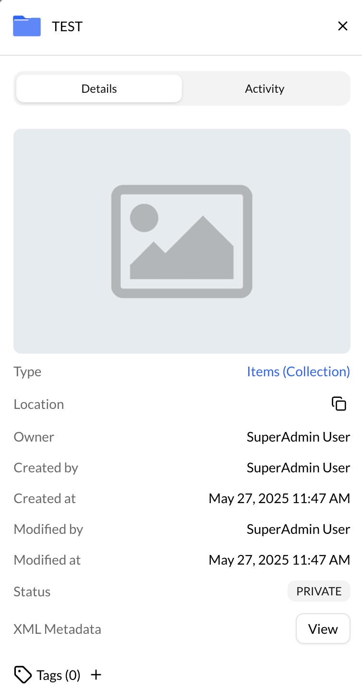362x691 pixels.
Task: Click the Tags (0) label
Action: pyautogui.click(x=58, y=676)
